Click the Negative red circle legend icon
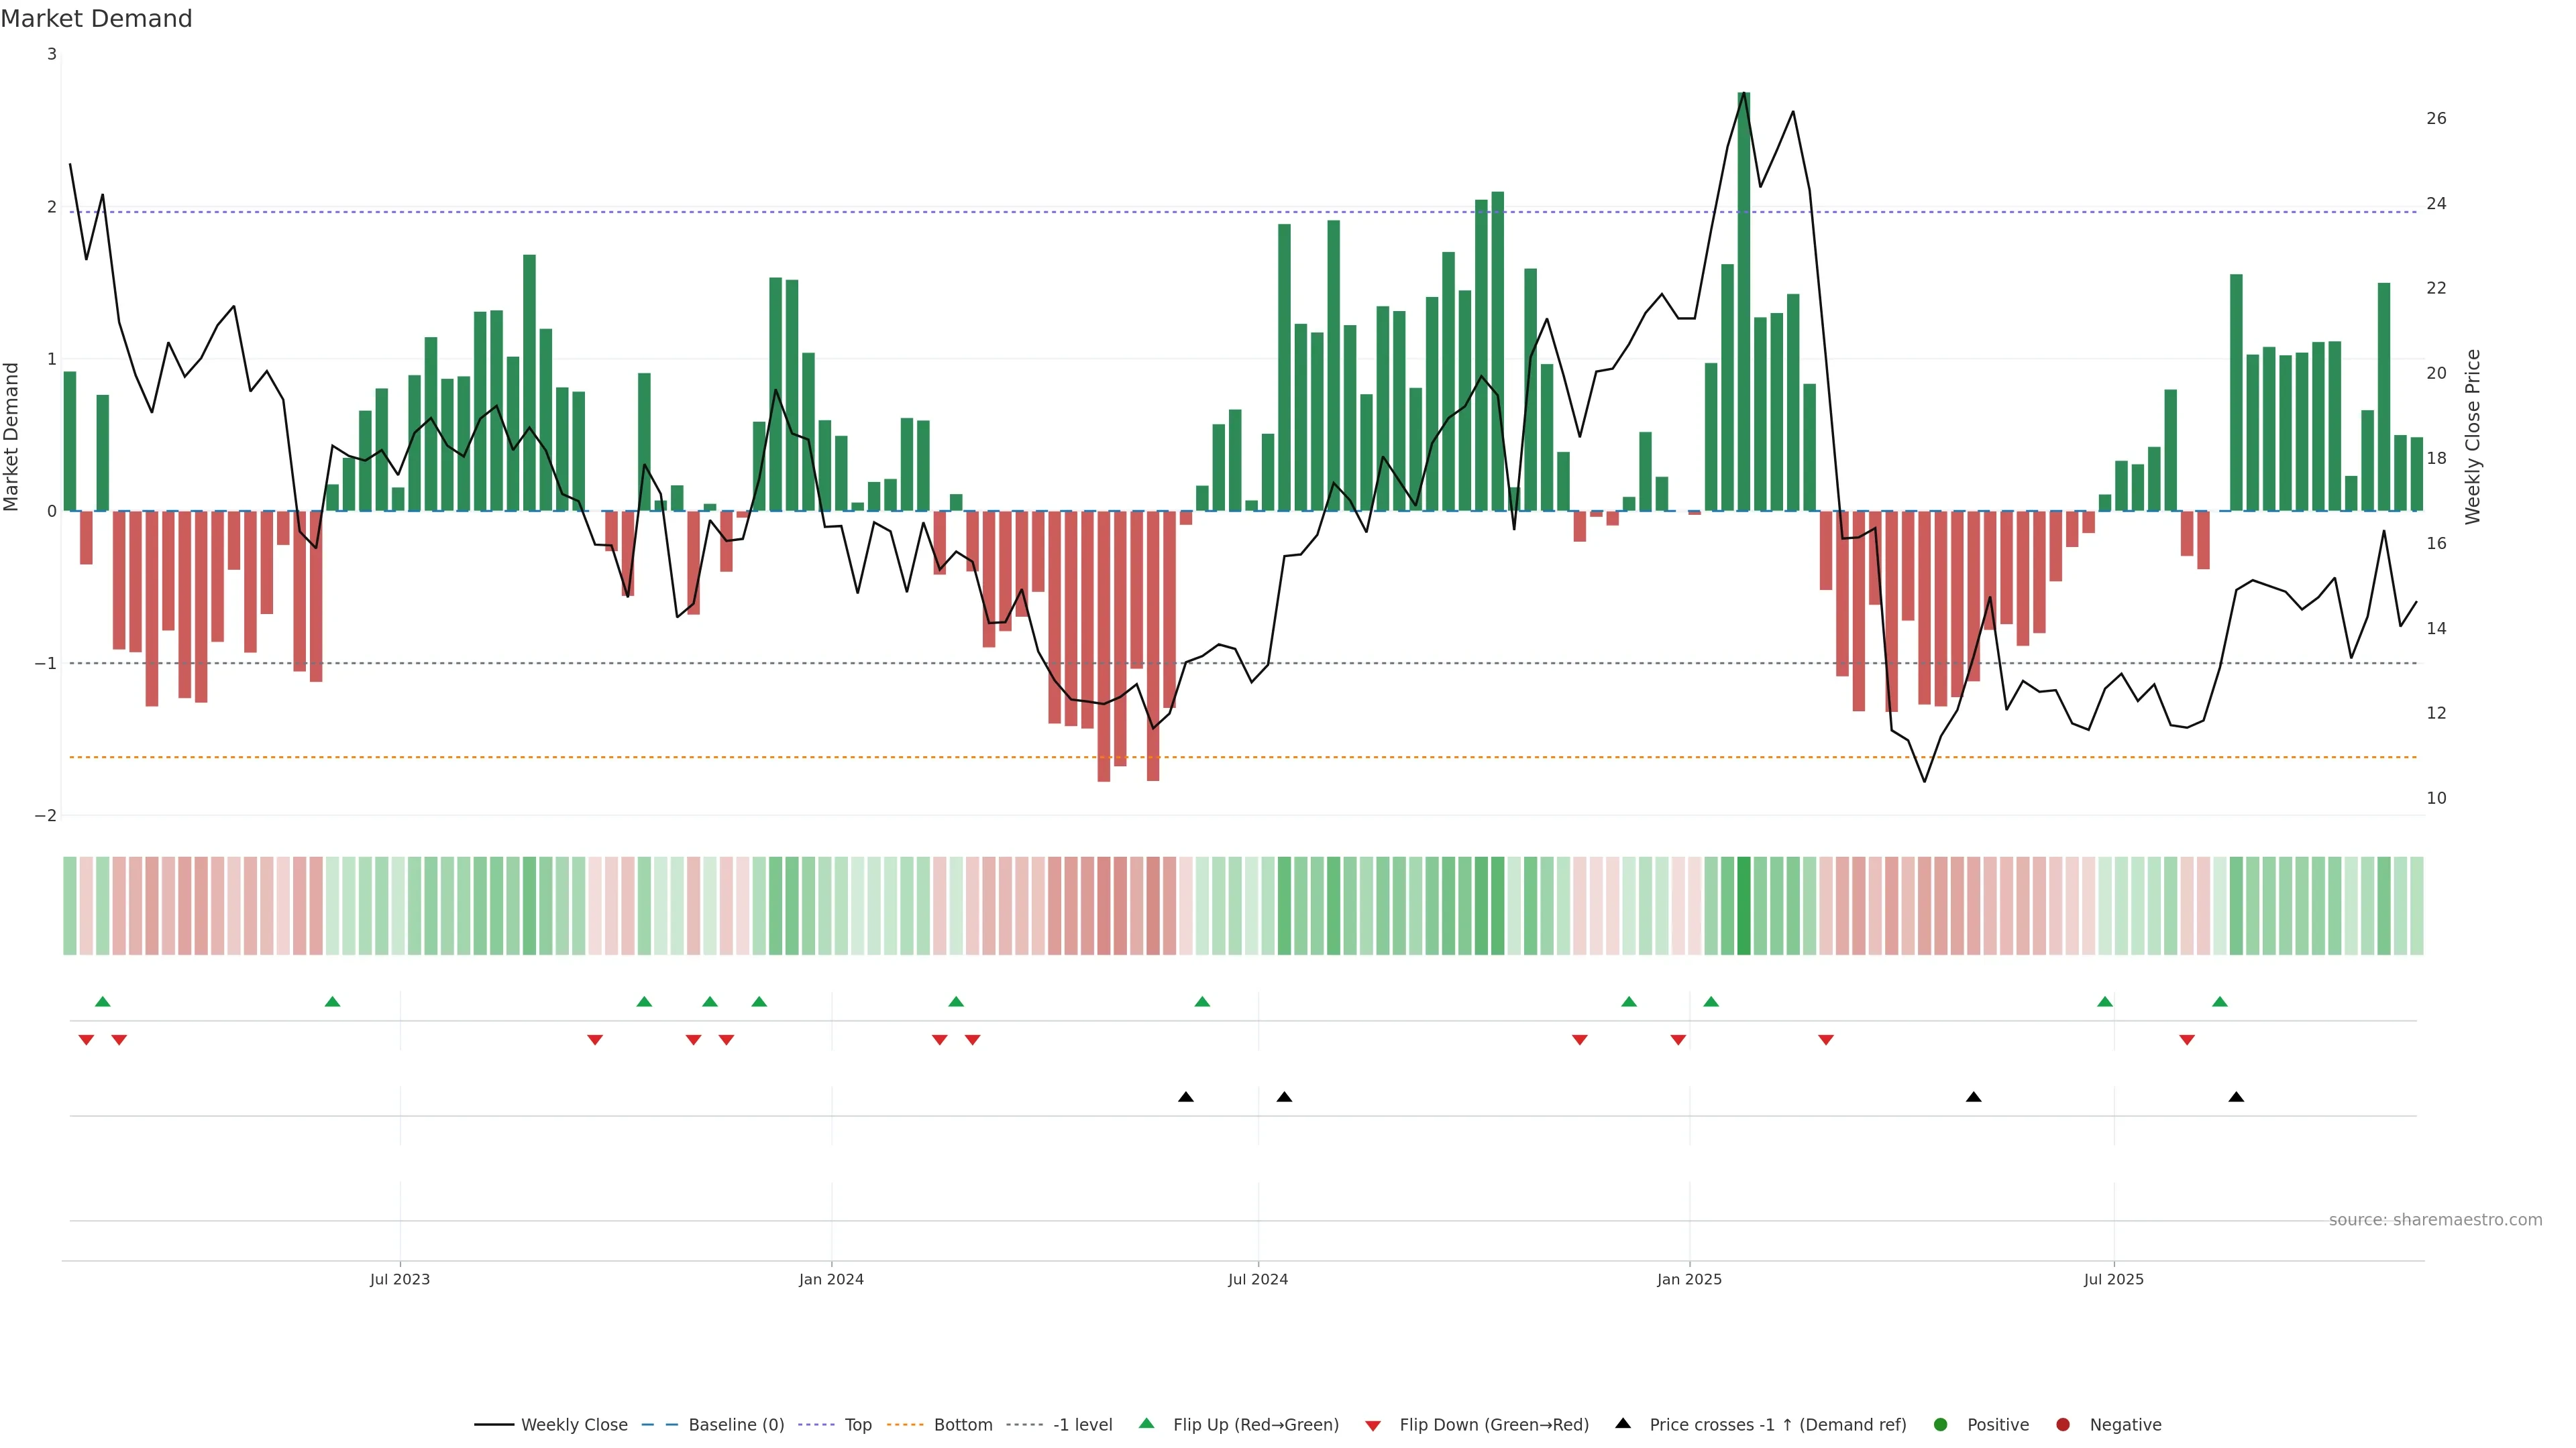 coord(2063,1425)
